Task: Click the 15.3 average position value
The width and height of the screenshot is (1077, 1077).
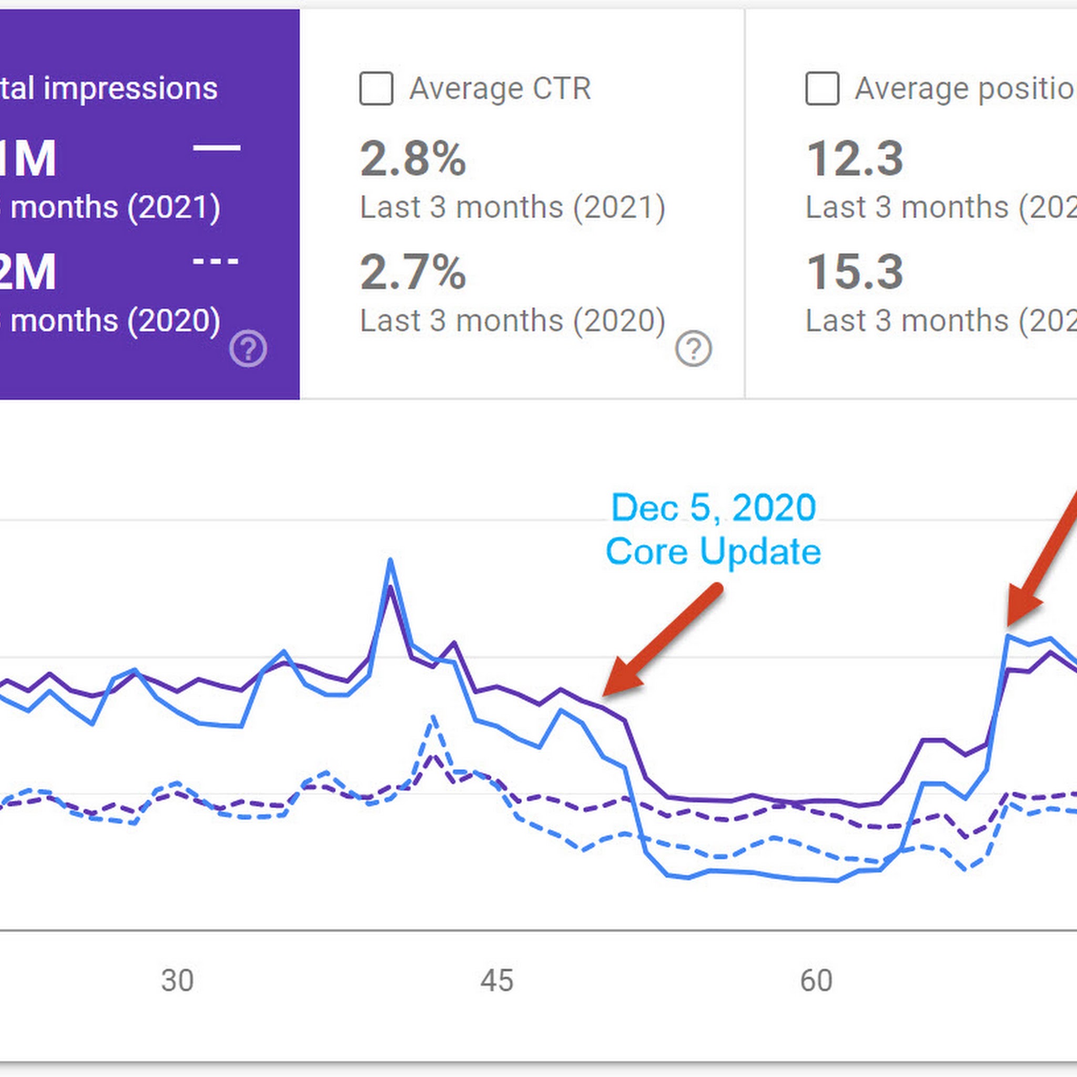Action: (855, 272)
